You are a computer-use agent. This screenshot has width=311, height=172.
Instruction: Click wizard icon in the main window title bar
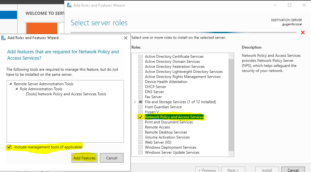[x=69, y=5]
